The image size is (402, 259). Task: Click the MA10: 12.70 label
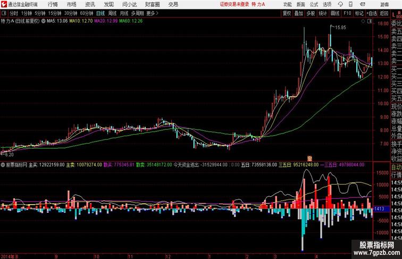coord(81,21)
